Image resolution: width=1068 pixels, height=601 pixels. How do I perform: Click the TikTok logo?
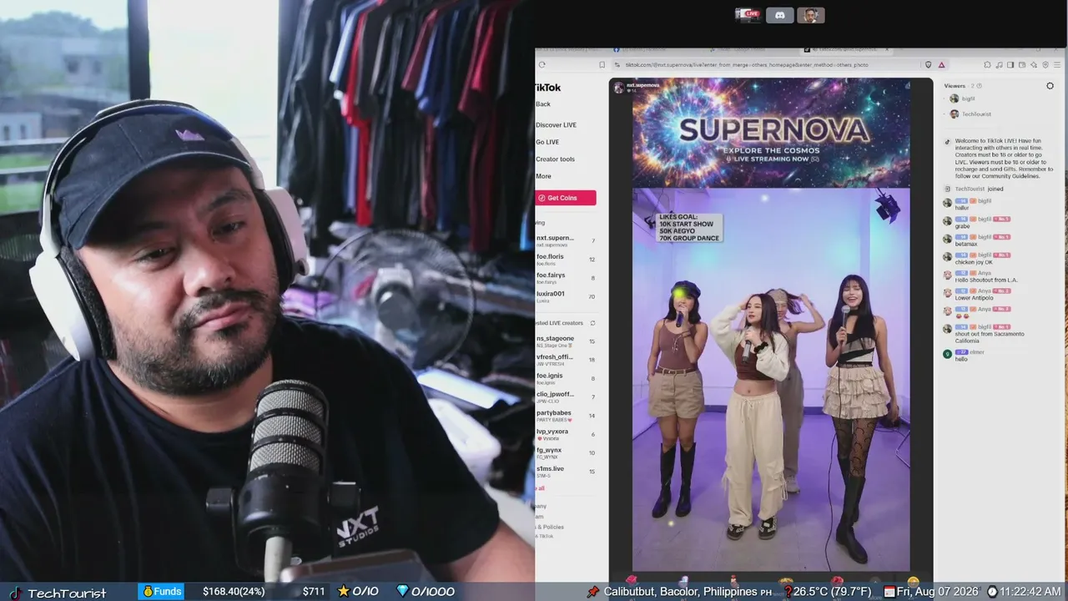click(548, 88)
